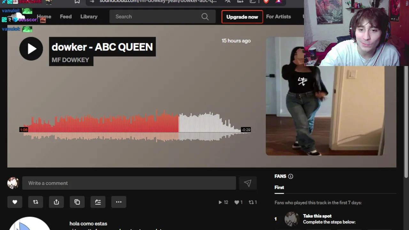This screenshot has height=230, width=409.
Task: Open the More options ellipsis menu
Action: pos(119,202)
